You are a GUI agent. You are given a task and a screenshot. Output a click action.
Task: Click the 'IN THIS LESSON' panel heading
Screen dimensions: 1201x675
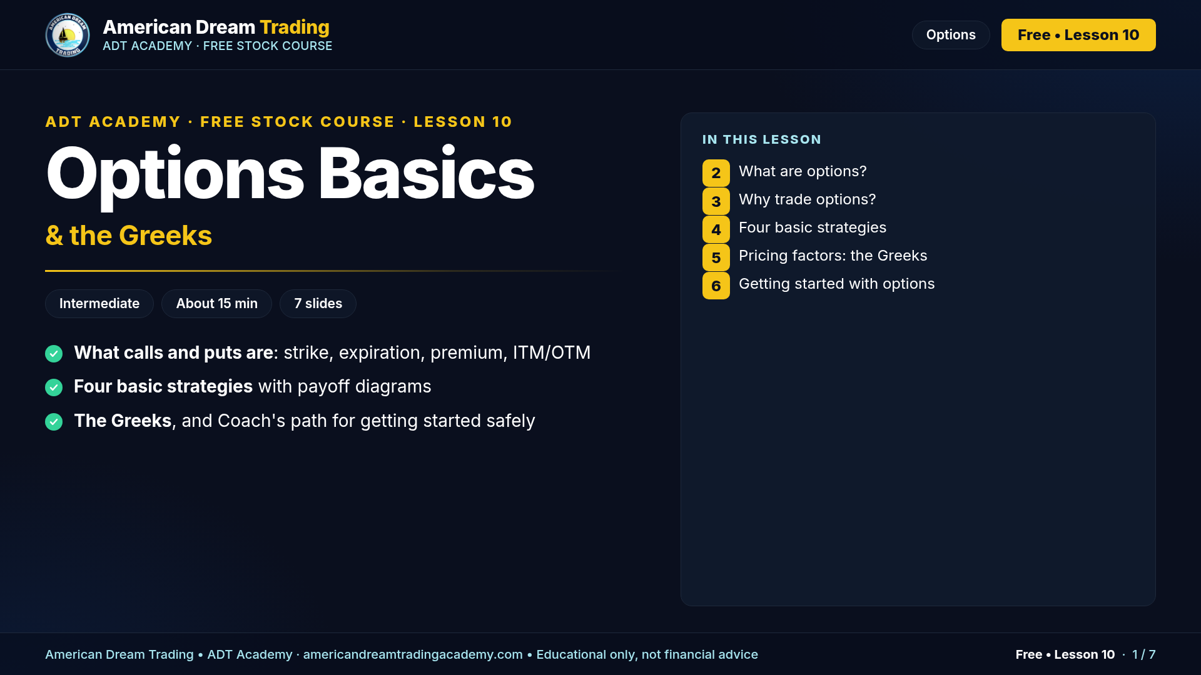761,139
